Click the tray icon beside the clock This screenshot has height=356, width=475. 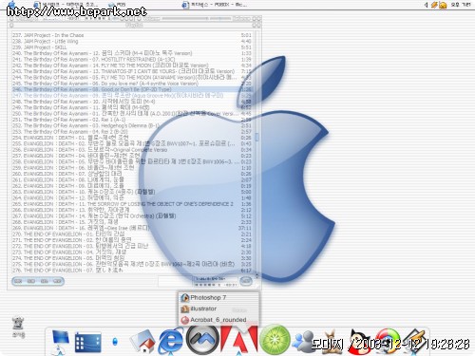coord(443,5)
